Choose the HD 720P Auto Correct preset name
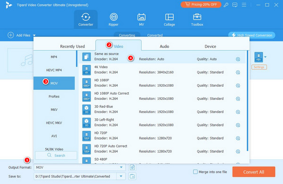Viewport: 283px width, 184px height. (111, 146)
